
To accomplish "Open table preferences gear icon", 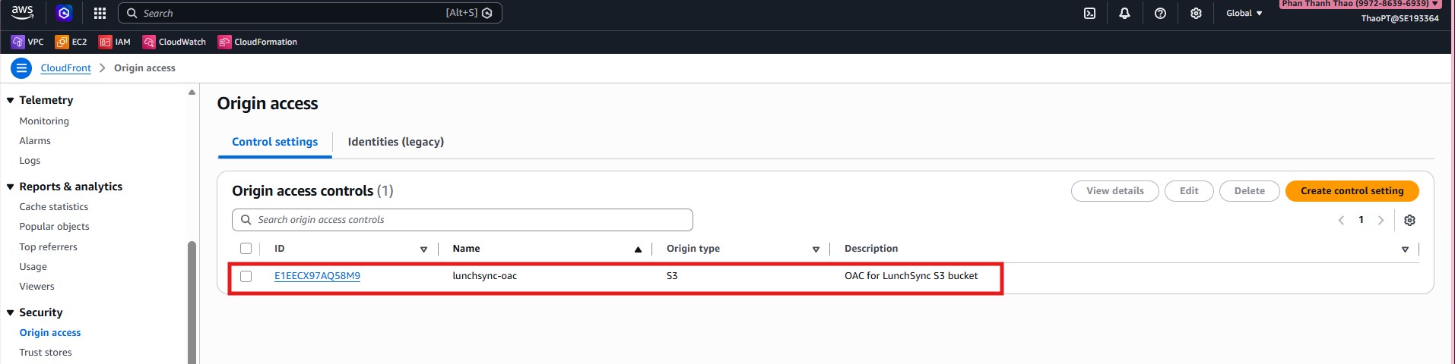I will pos(1409,220).
